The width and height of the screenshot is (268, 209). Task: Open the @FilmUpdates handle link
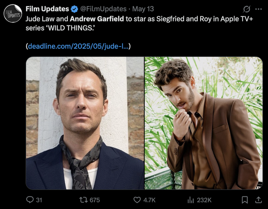coord(103,9)
